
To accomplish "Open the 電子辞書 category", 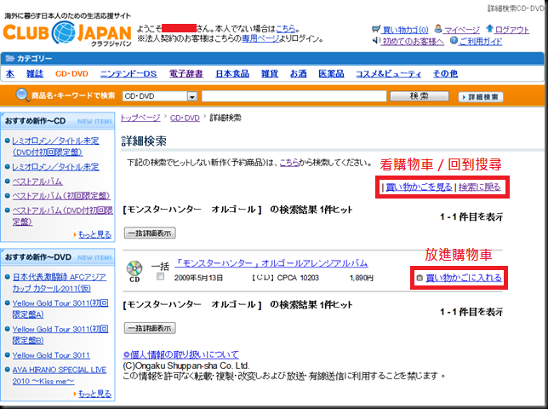I will pyautogui.click(x=186, y=74).
